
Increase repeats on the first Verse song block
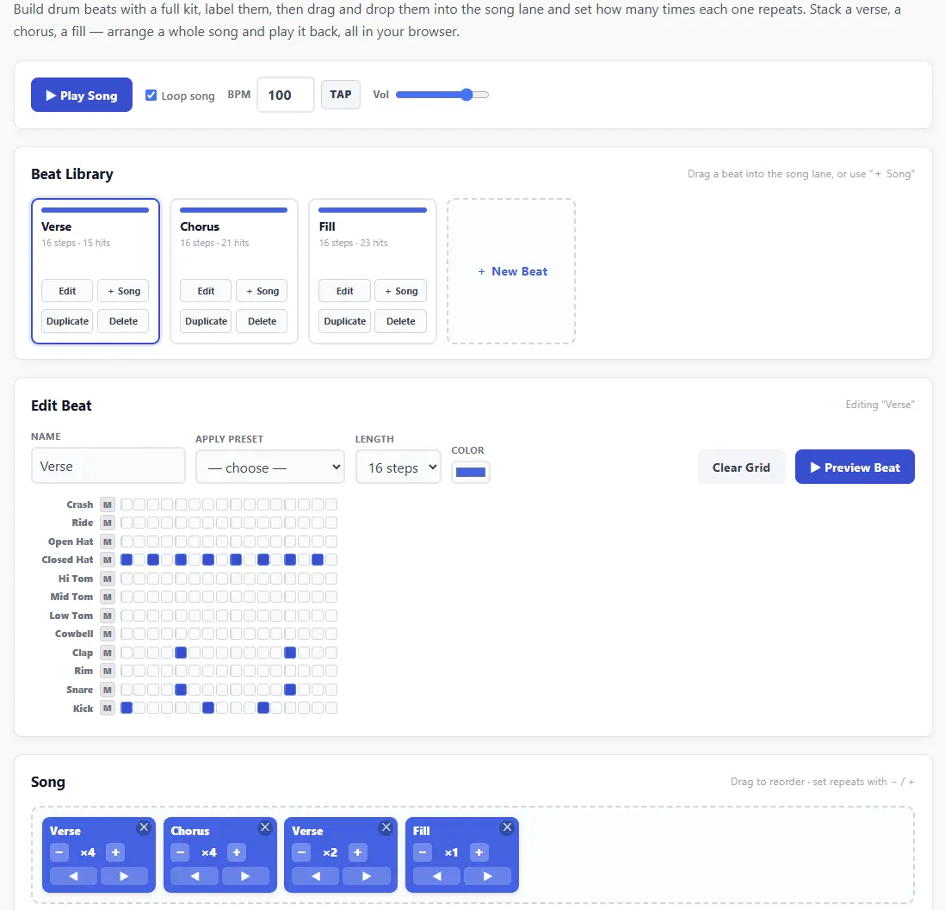[x=115, y=852]
